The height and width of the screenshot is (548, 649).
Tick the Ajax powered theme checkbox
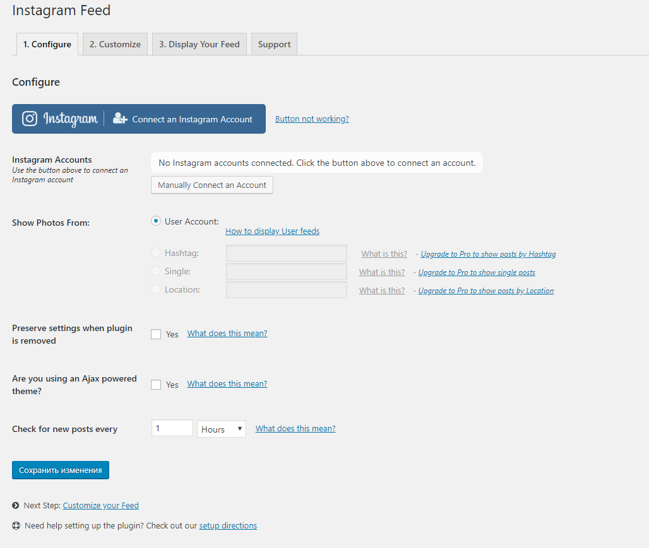[x=156, y=385]
